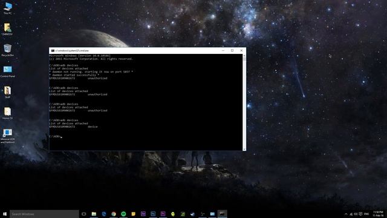Launch Adobe Premiere Pro from the taskbar

[163, 214]
